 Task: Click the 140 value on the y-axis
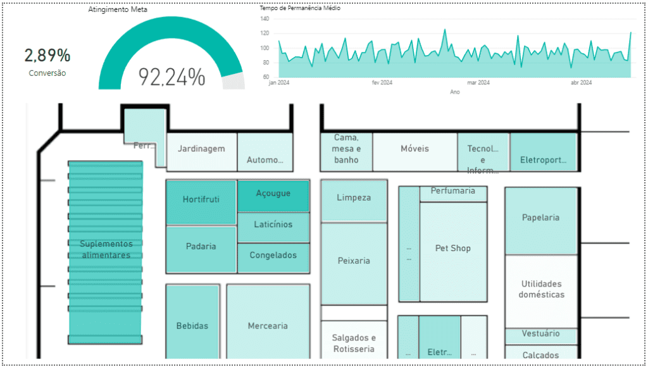click(x=265, y=19)
